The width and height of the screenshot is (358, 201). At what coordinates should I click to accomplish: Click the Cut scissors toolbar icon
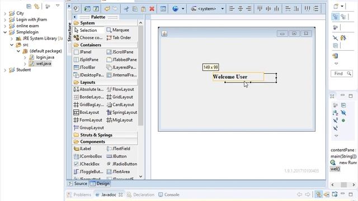pyautogui.click(x=126, y=9)
